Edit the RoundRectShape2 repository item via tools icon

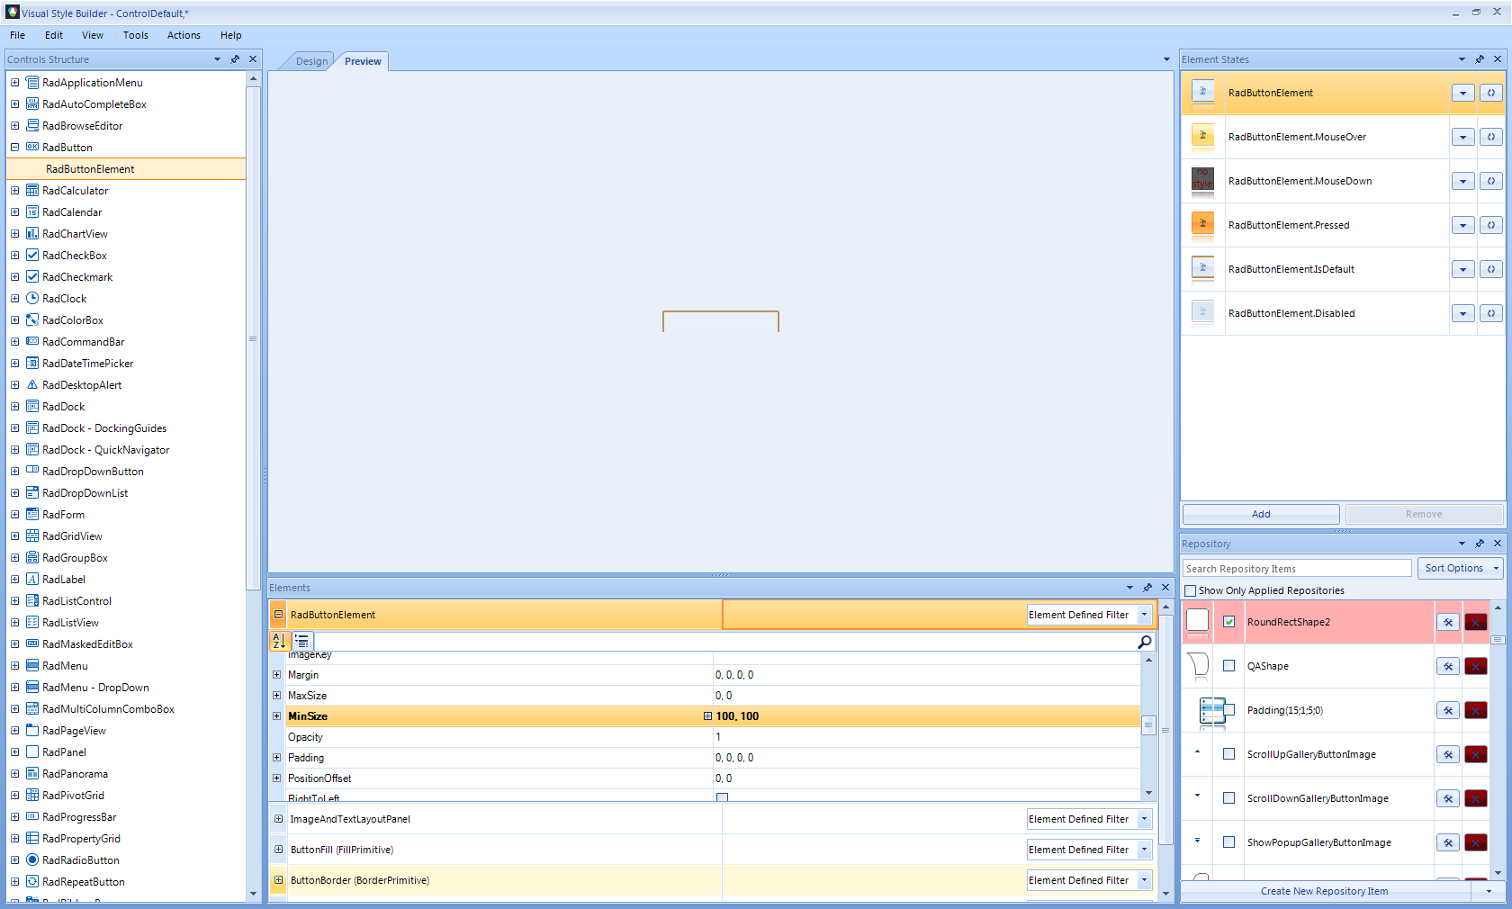coord(1448,622)
